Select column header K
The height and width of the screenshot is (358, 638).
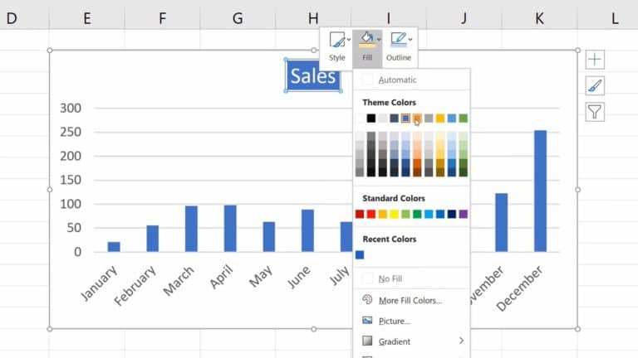(x=539, y=18)
